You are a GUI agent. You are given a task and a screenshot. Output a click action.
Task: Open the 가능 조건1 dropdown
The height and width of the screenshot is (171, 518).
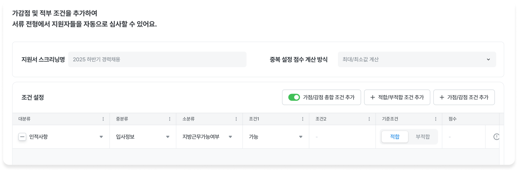click(x=301, y=137)
